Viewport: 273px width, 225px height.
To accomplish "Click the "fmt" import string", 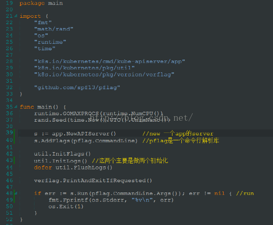I will pos(43,23).
